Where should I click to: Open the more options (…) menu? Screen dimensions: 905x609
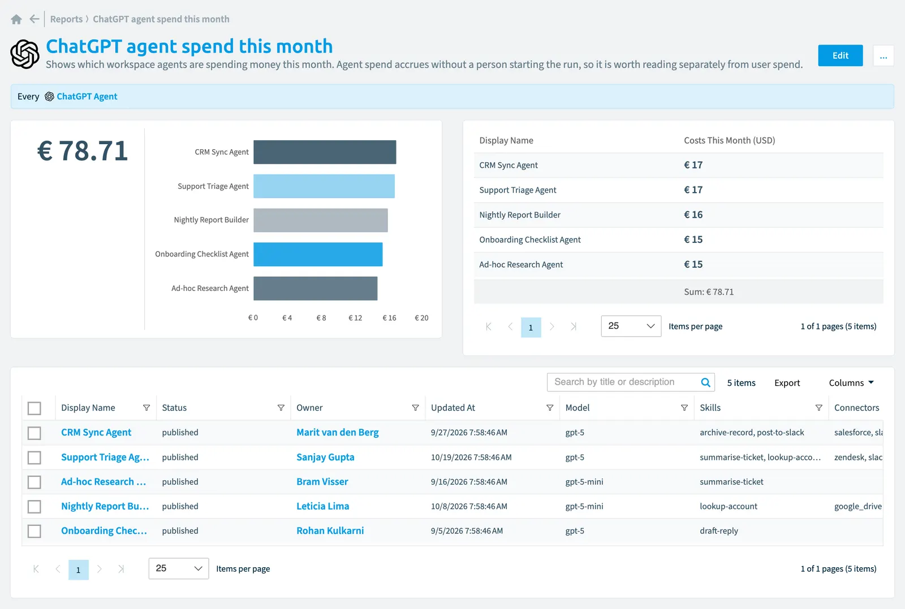(884, 55)
